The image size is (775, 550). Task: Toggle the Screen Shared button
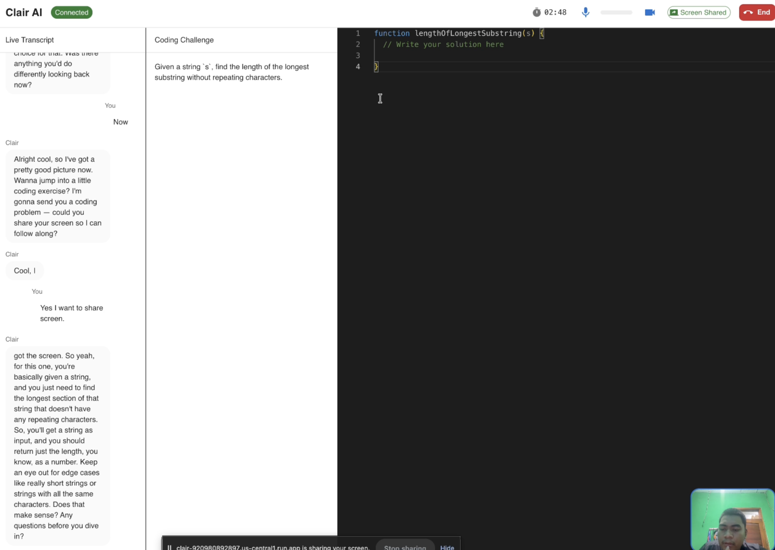699,12
